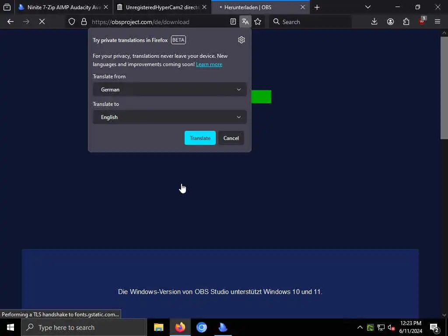Click the Windows 10 und 11 support text
The height and width of the screenshot is (336, 448).
[x=220, y=292]
